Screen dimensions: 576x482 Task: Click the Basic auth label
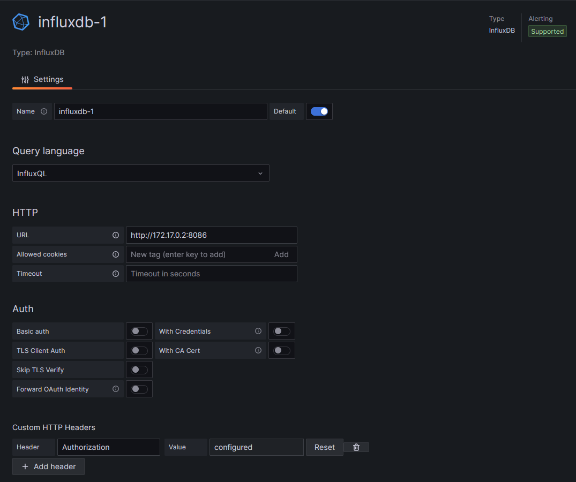tap(33, 331)
